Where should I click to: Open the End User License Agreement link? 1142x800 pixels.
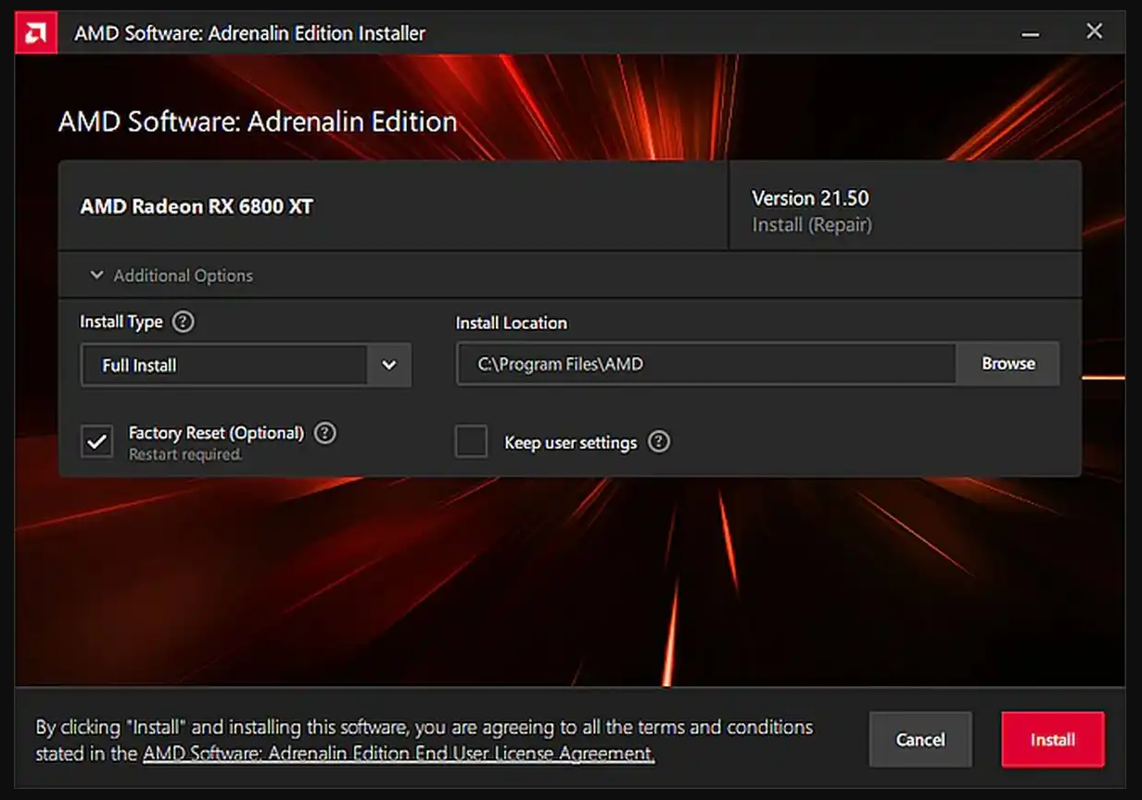(x=399, y=754)
